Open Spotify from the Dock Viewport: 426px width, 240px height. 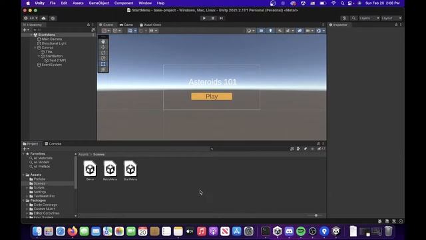pyautogui.click(x=301, y=231)
